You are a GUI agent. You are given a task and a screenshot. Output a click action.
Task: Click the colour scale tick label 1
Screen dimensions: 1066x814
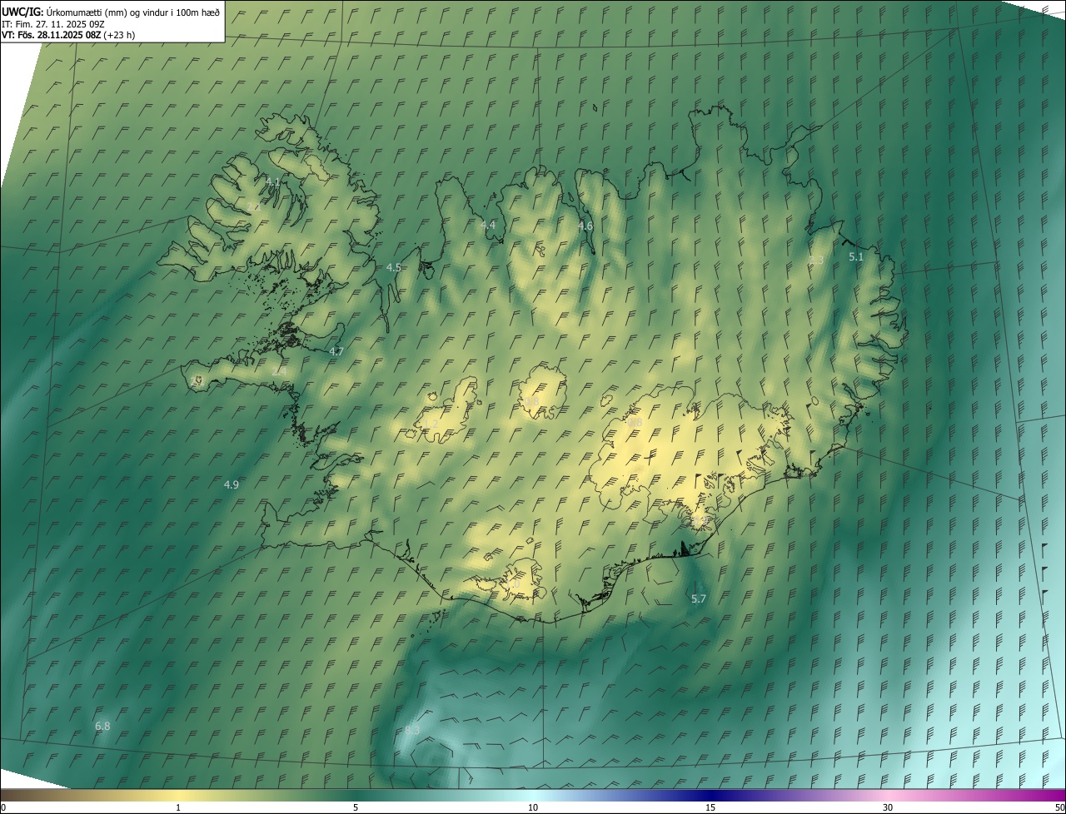click(x=178, y=807)
